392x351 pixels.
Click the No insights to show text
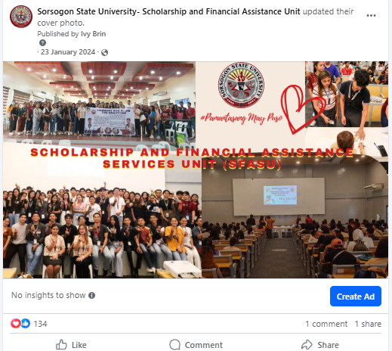48,295
